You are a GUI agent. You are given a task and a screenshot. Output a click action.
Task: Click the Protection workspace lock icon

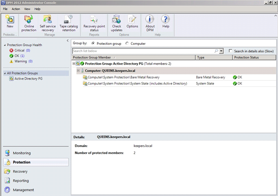tap(7, 162)
